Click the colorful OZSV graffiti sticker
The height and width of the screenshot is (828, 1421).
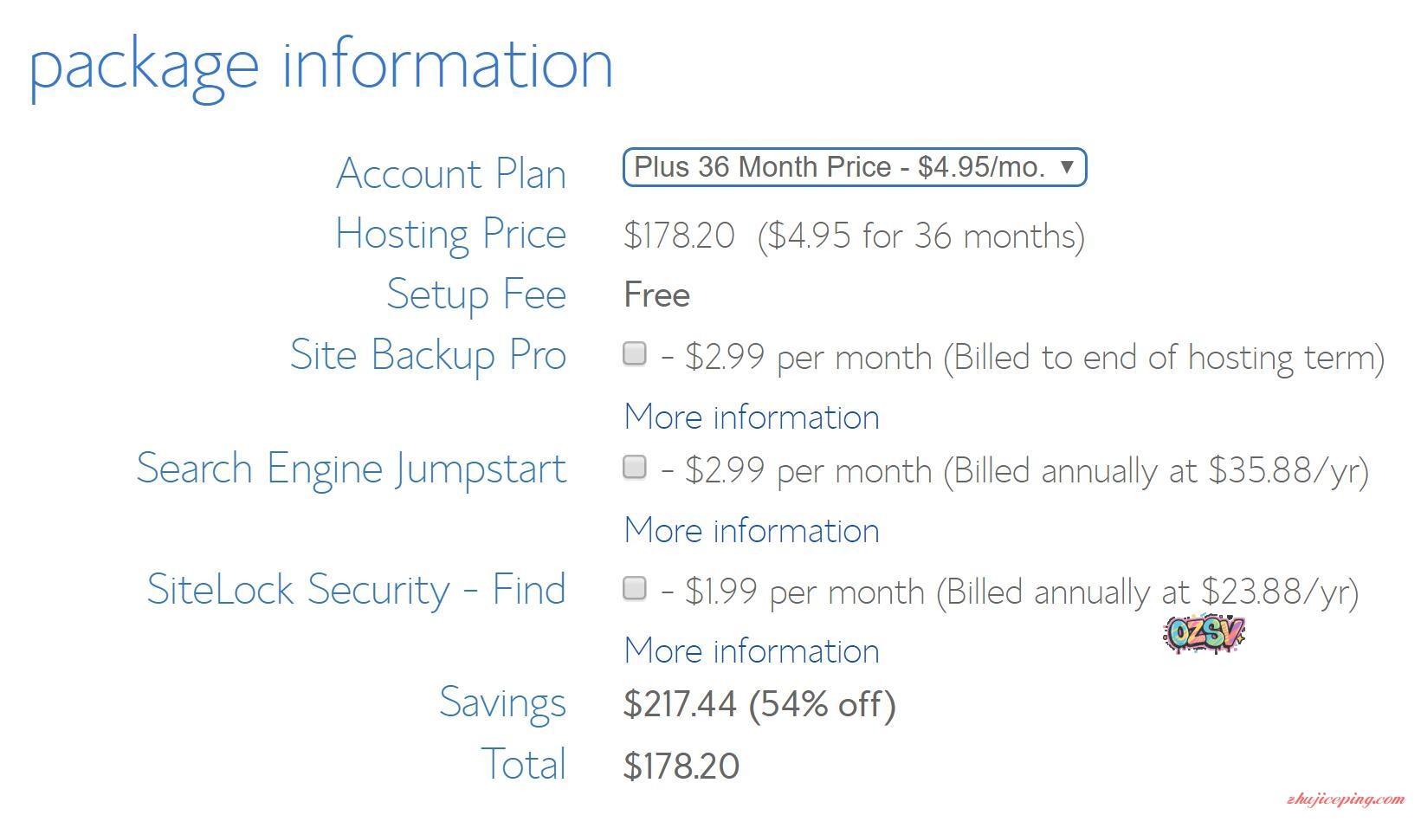point(1205,634)
